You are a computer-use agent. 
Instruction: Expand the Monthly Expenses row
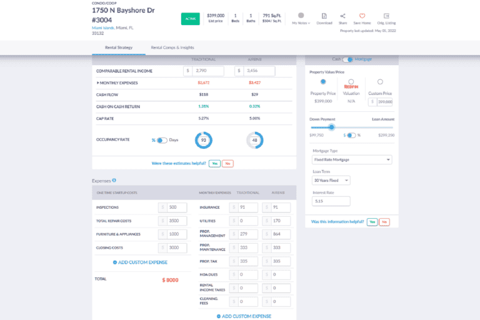(98, 82)
